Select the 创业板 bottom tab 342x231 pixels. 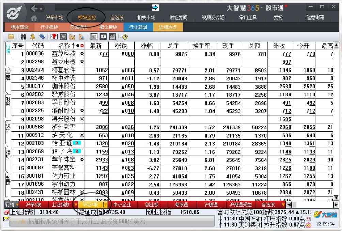(152, 205)
